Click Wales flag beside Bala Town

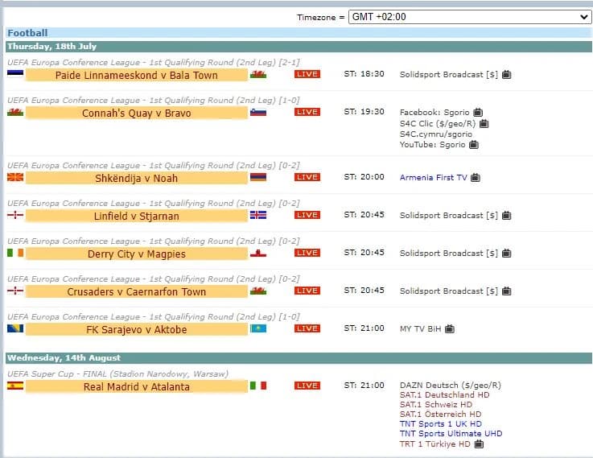point(258,74)
